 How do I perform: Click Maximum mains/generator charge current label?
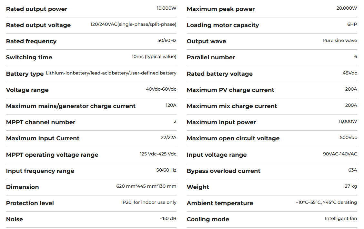71,106
